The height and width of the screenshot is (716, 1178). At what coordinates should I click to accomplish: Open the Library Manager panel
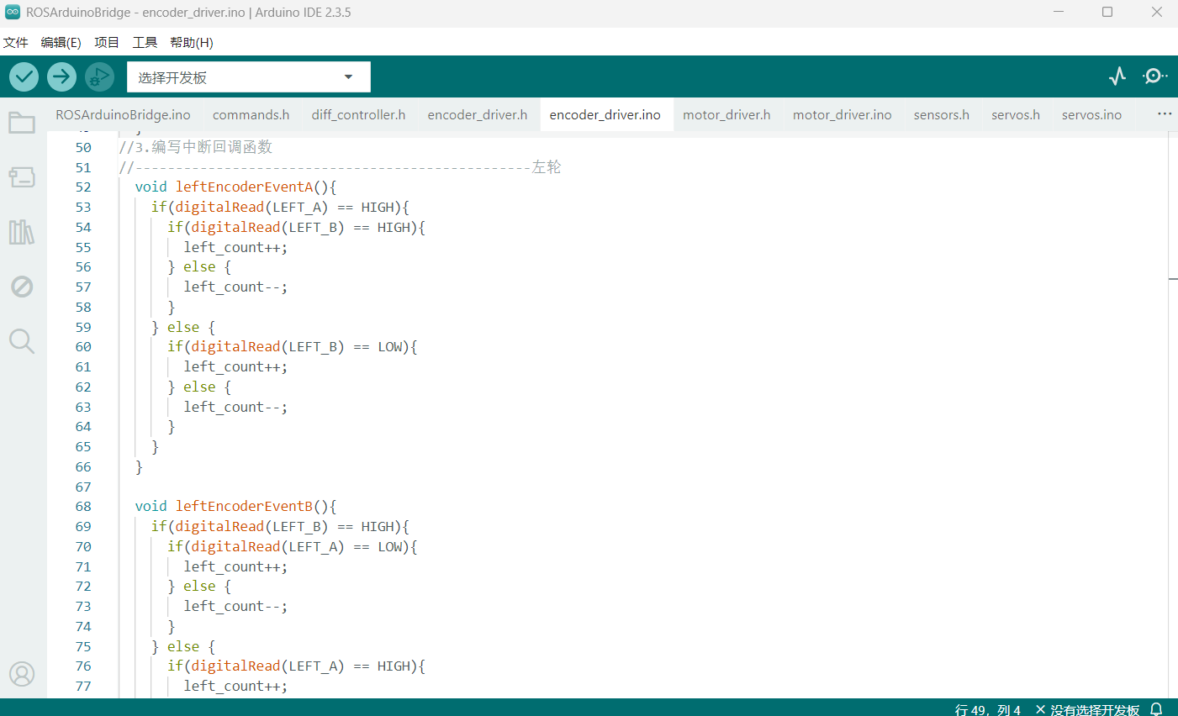(x=22, y=232)
